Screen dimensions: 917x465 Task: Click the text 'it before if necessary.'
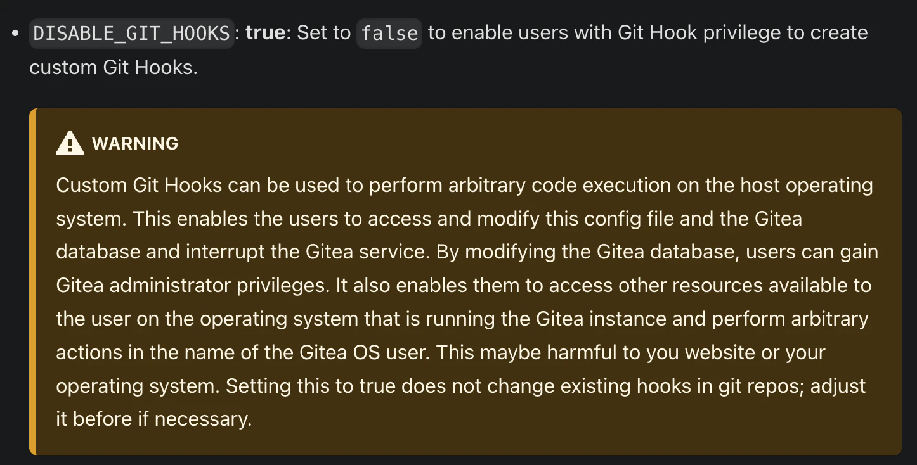(154, 419)
